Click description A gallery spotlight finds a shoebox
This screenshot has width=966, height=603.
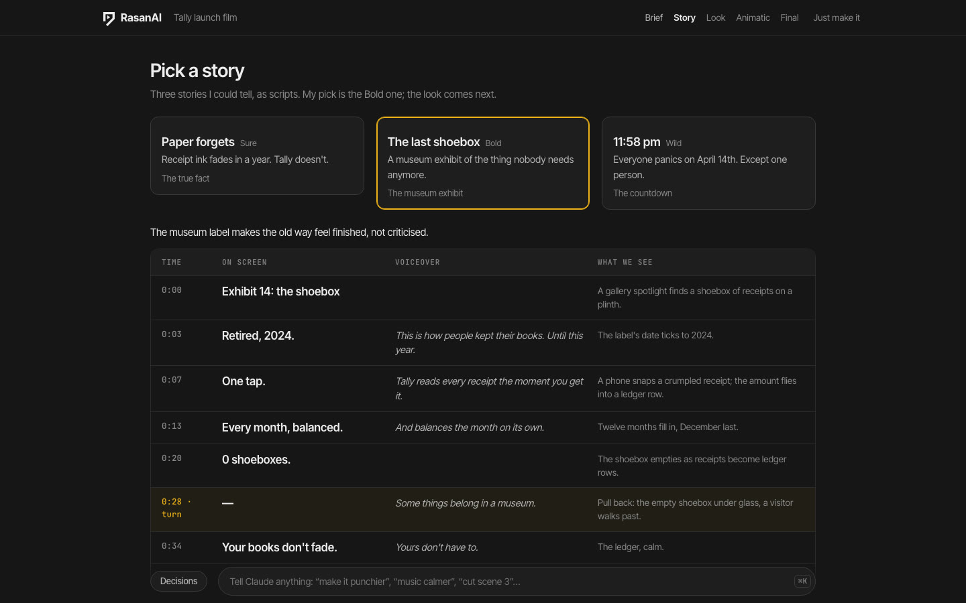tap(695, 297)
